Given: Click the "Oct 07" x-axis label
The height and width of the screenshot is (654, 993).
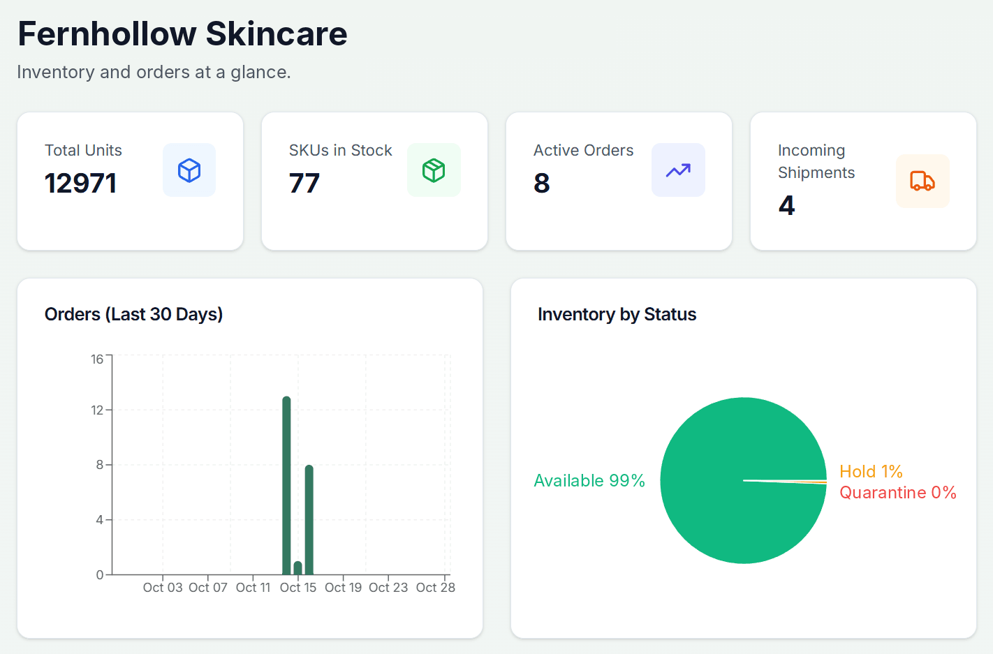Looking at the screenshot, I should click(208, 588).
